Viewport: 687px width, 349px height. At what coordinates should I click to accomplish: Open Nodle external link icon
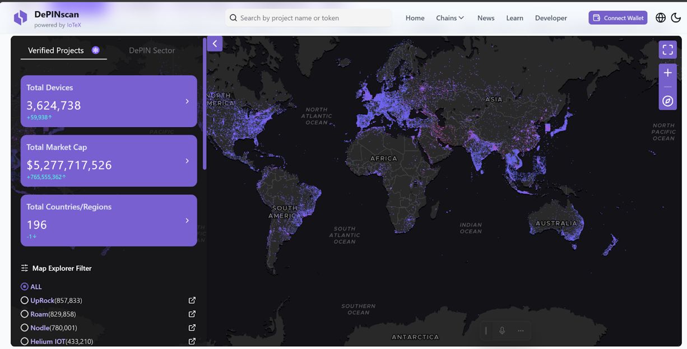click(192, 328)
